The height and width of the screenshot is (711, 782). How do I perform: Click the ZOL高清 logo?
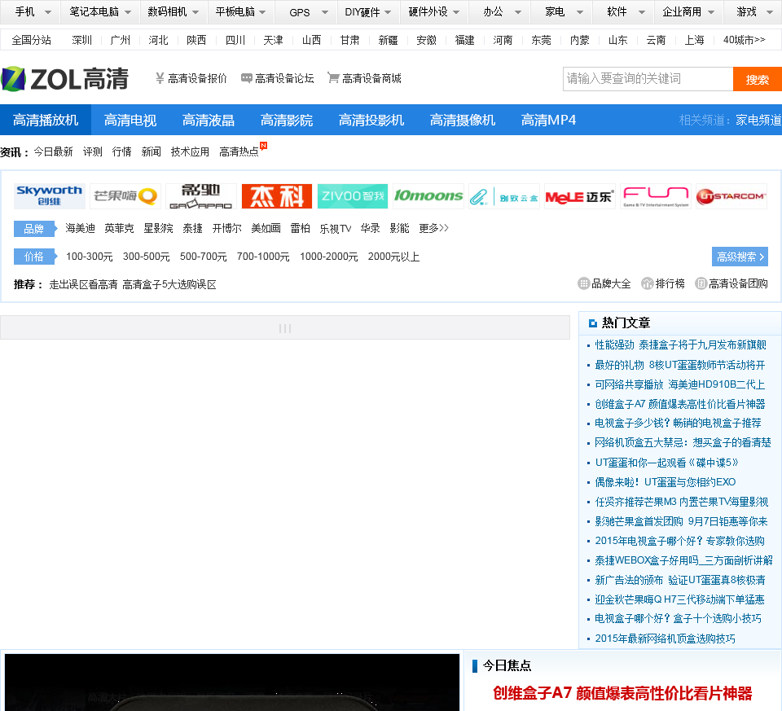[x=65, y=79]
